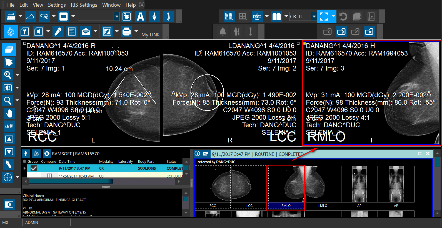Select the angle measurement tool
This screenshot has width=442, height=228.
(30, 16)
